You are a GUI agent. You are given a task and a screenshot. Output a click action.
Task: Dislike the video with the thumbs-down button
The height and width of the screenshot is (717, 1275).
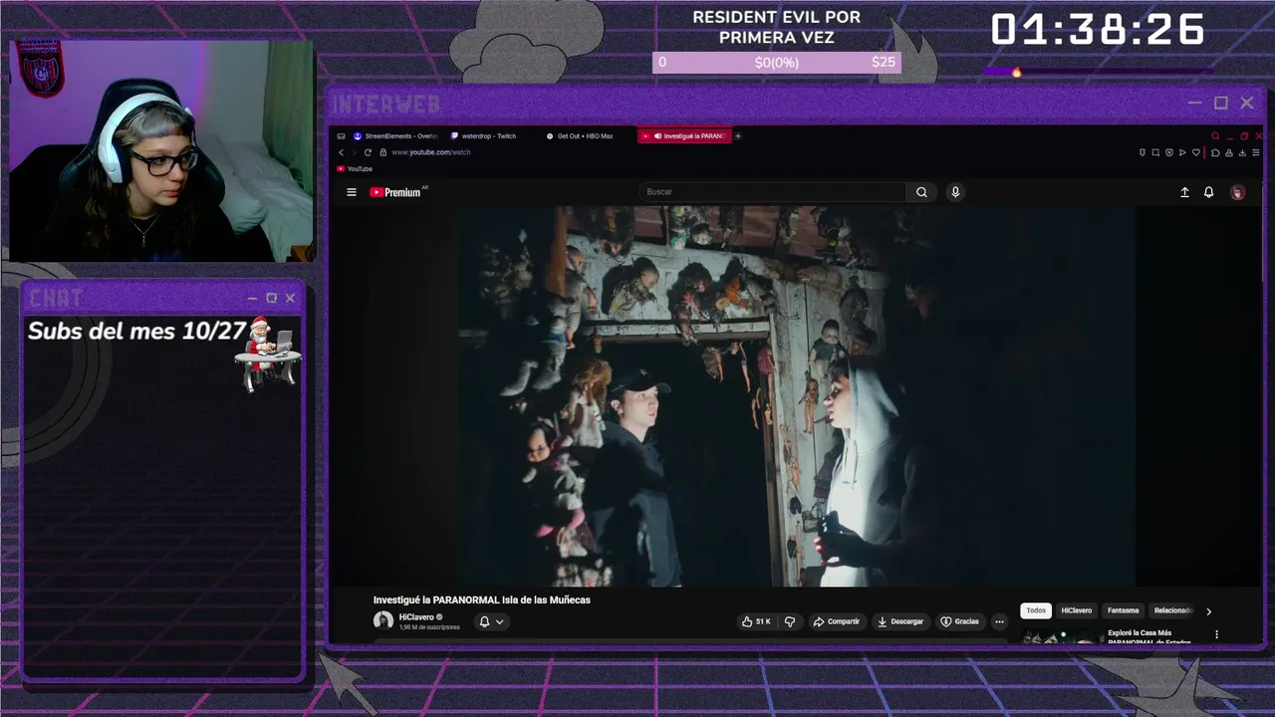(790, 621)
